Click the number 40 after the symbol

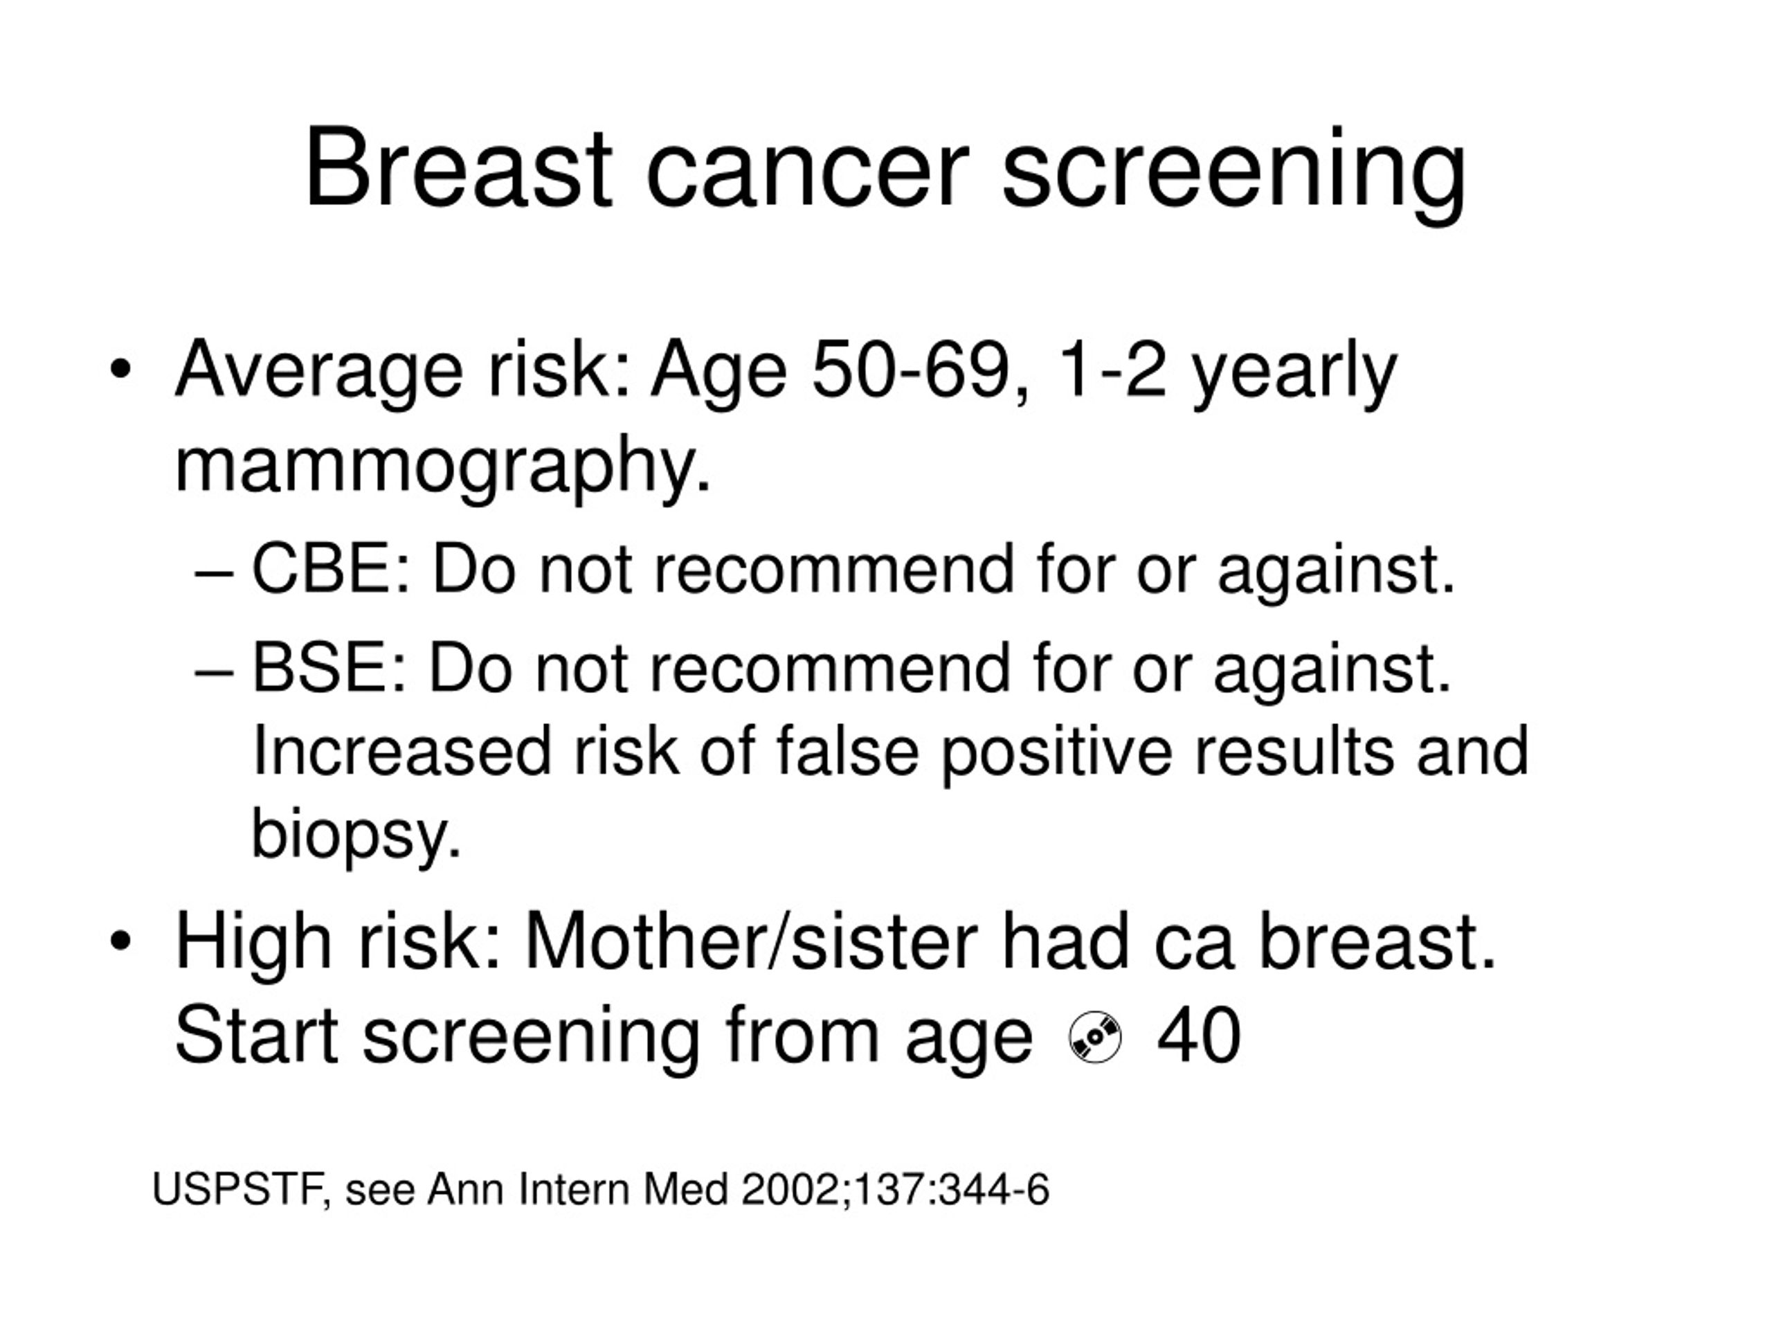click(1200, 1037)
